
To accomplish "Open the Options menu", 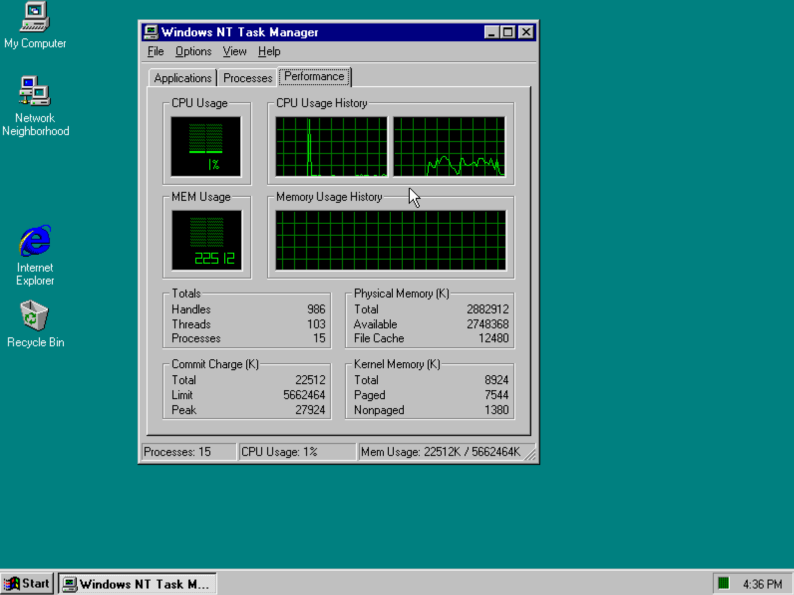I will point(193,51).
